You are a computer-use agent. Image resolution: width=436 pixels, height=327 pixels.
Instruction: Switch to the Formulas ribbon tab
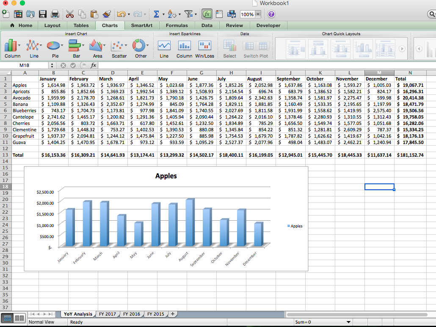pos(177,25)
